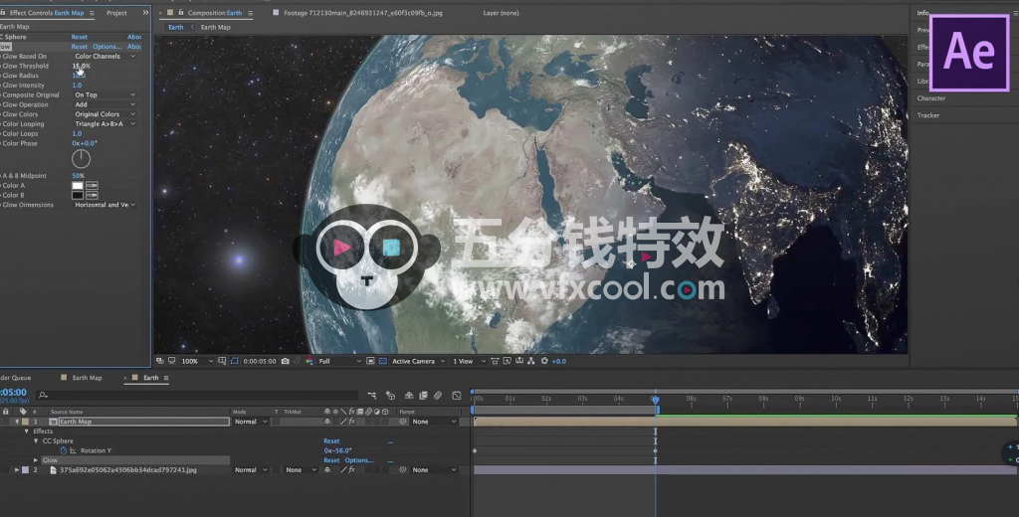The height and width of the screenshot is (517, 1019).
Task: Open the Character panel
Action: pyautogui.click(x=931, y=98)
